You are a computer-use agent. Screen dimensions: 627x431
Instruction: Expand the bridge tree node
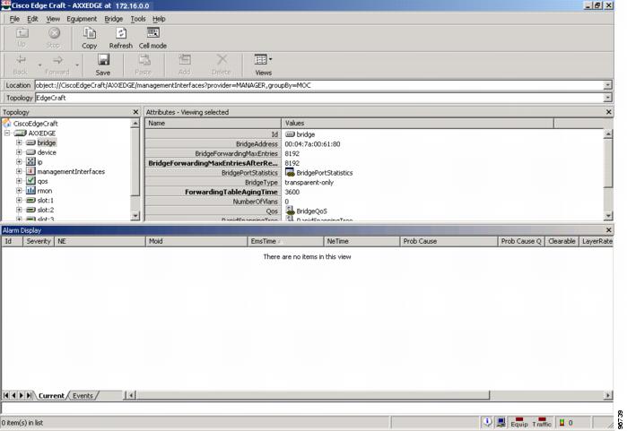pos(19,142)
